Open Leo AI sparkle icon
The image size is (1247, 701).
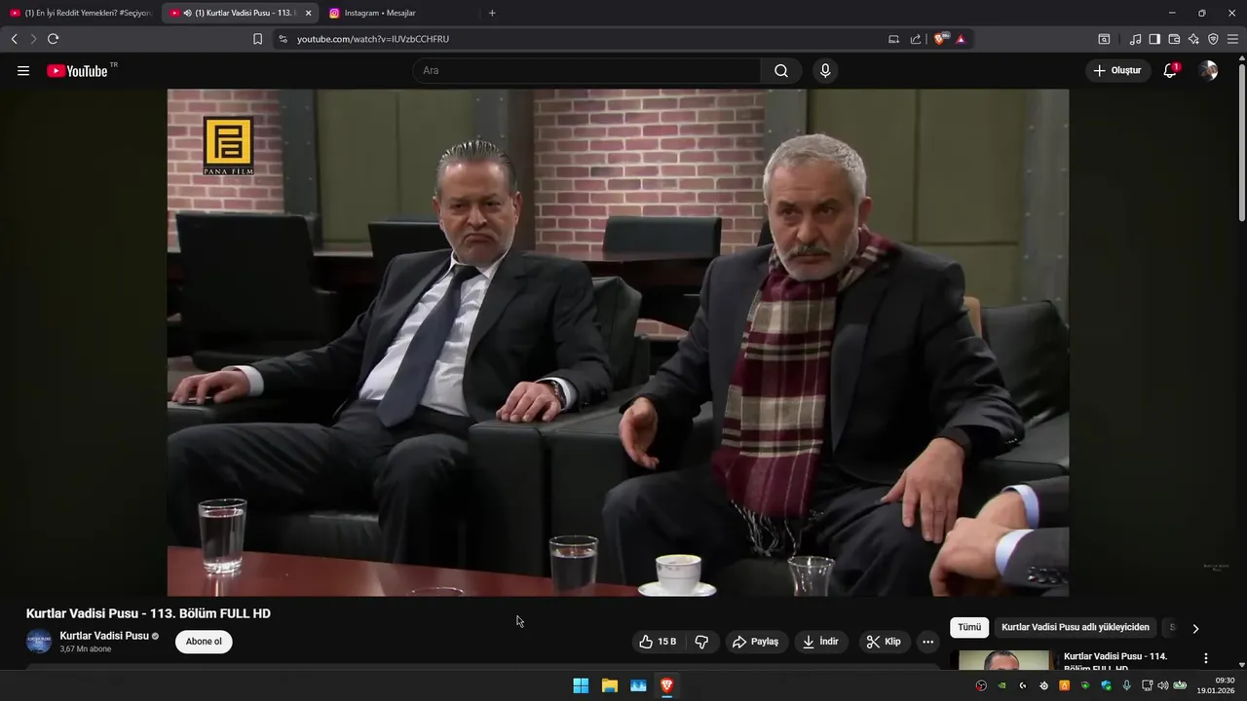(x=1193, y=39)
